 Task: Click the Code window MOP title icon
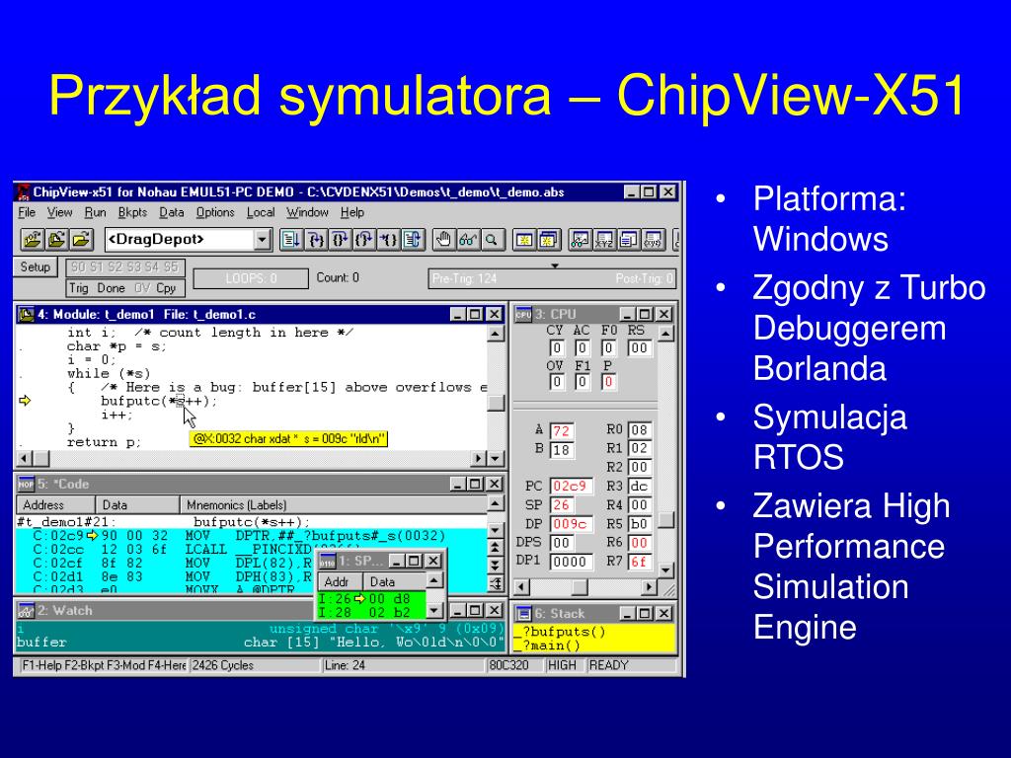coord(26,484)
